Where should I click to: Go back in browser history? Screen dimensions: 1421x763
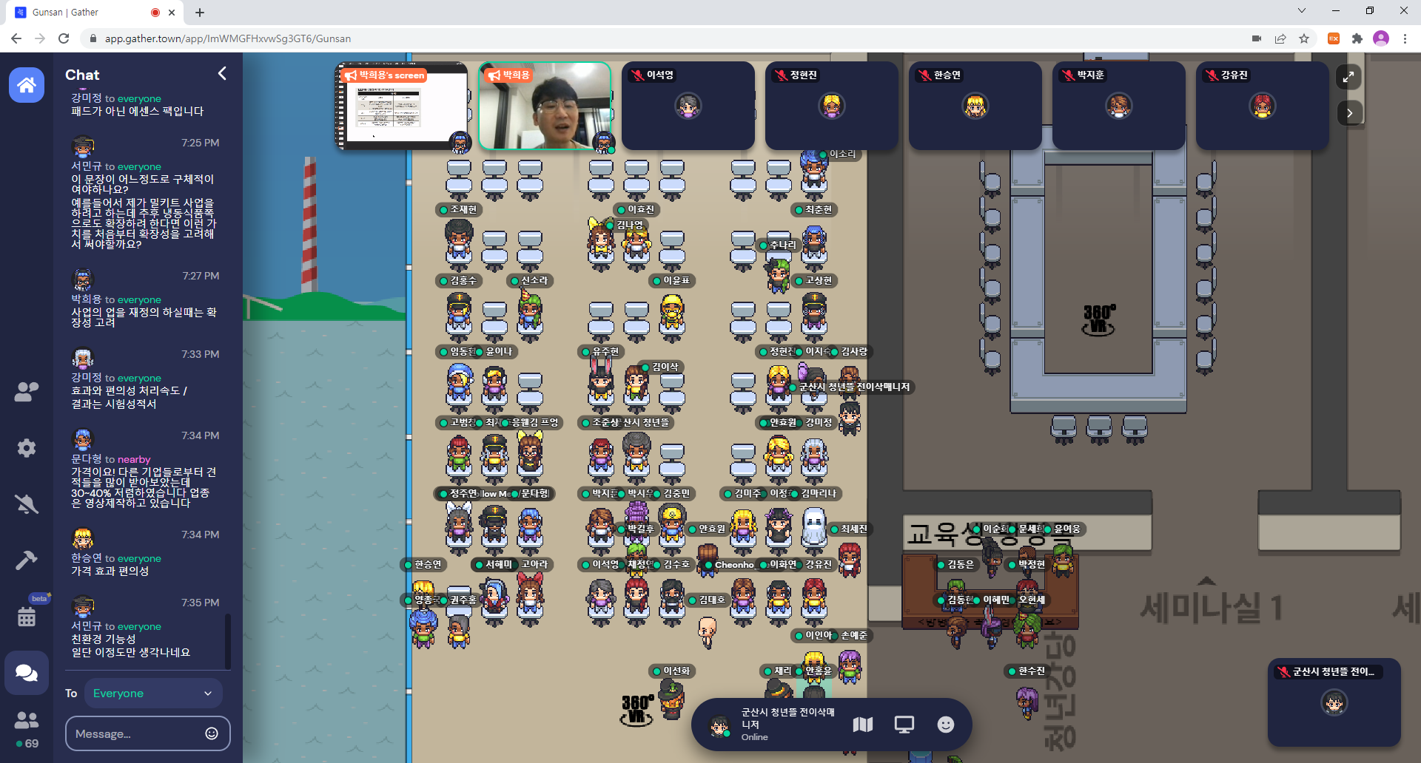16,38
